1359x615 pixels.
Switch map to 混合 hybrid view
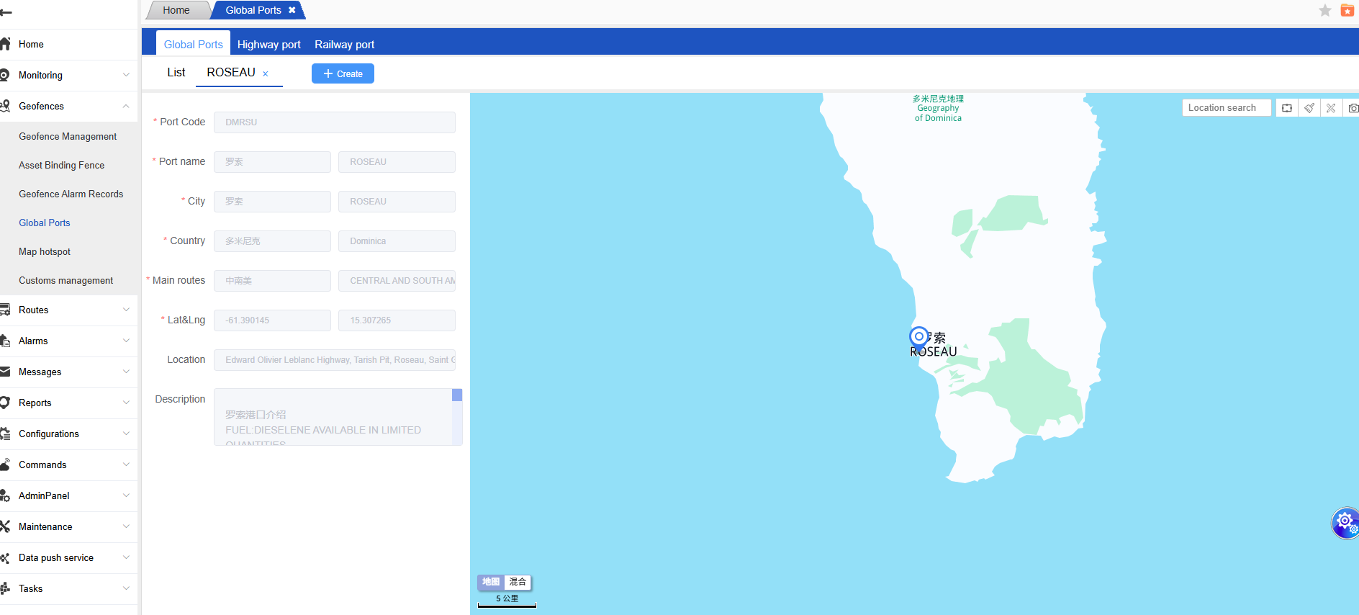point(518,582)
